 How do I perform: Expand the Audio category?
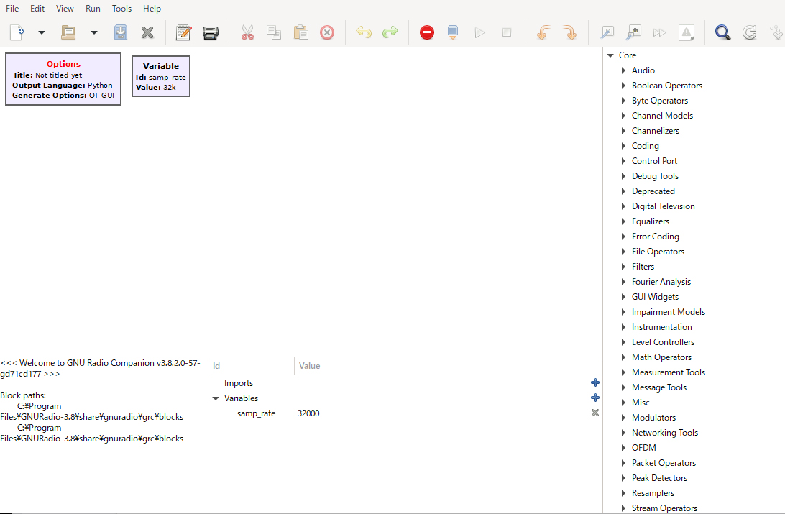[x=623, y=70]
